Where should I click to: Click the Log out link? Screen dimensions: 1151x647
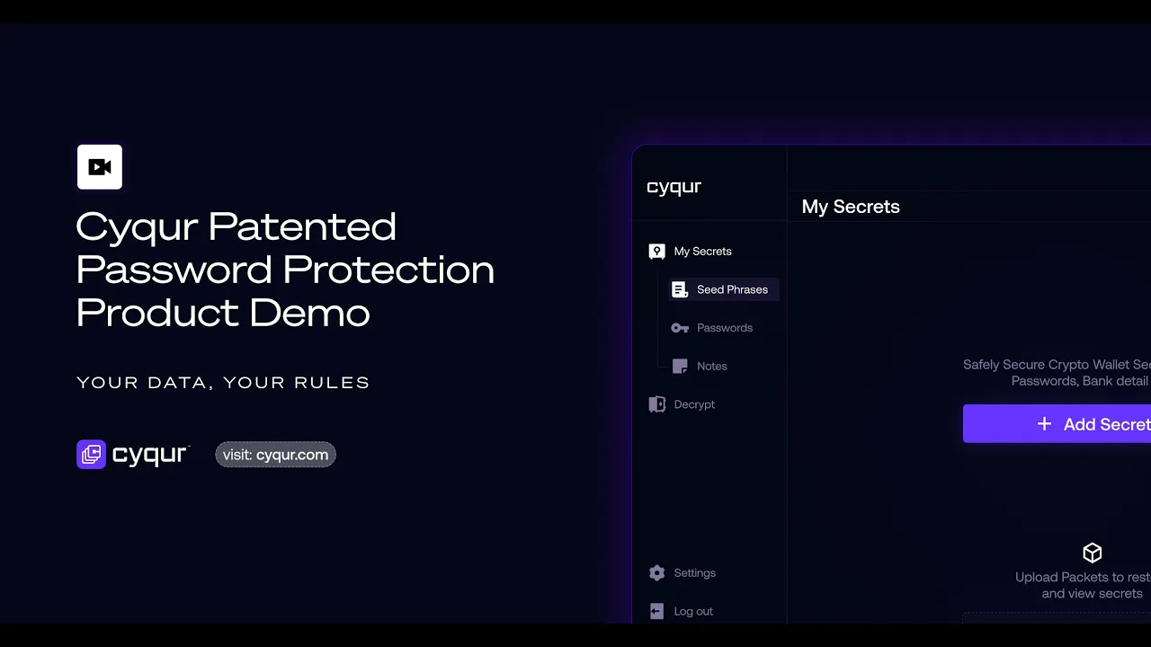(x=682, y=611)
